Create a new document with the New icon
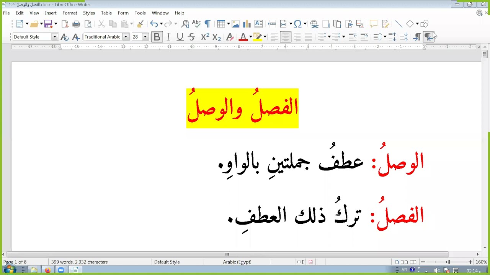The height and width of the screenshot is (275, 490). tap(20, 24)
